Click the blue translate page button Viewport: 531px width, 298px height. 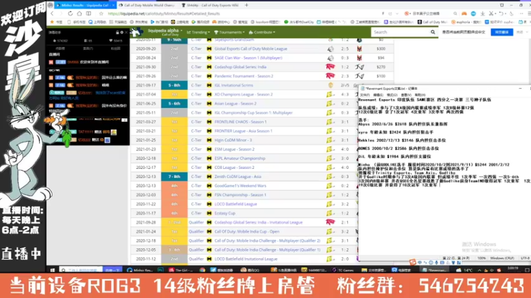point(502,32)
